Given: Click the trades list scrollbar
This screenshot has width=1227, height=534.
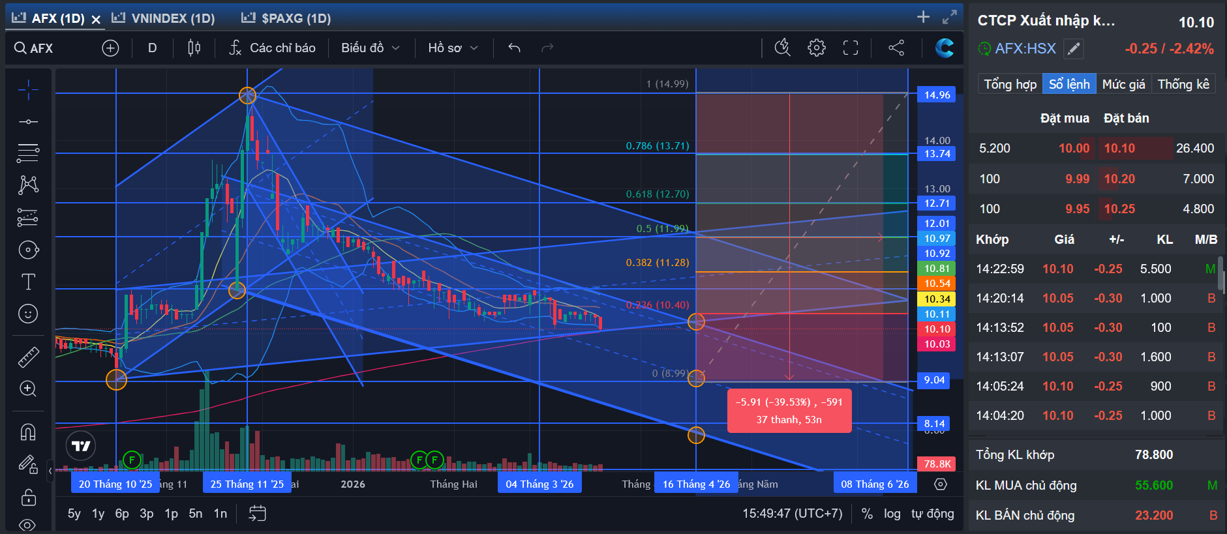Looking at the screenshot, I should (x=1220, y=273).
